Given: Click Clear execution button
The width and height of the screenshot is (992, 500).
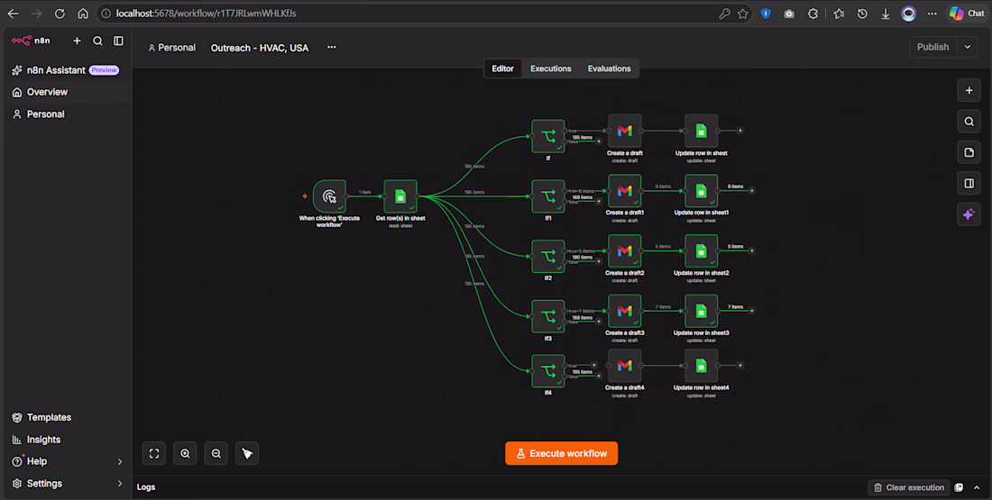Looking at the screenshot, I should 908,487.
